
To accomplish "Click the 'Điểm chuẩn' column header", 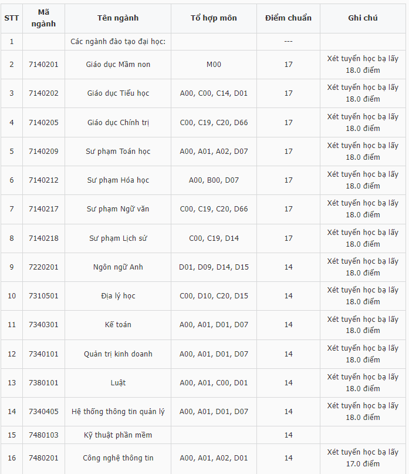I will point(288,18).
